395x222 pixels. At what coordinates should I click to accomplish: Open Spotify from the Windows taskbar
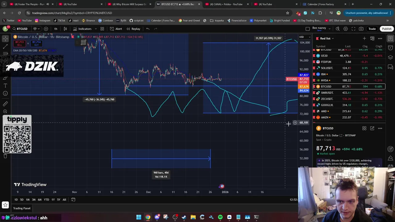tap(220, 217)
